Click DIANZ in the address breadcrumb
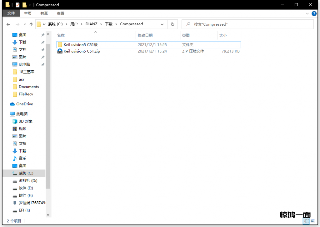The image size is (320, 227). (x=91, y=24)
